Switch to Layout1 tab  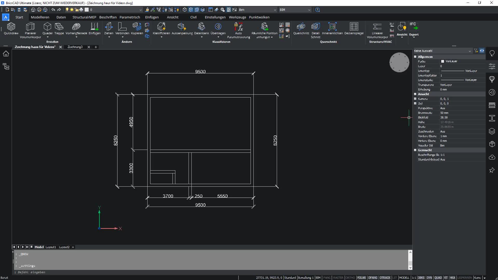(x=51, y=247)
